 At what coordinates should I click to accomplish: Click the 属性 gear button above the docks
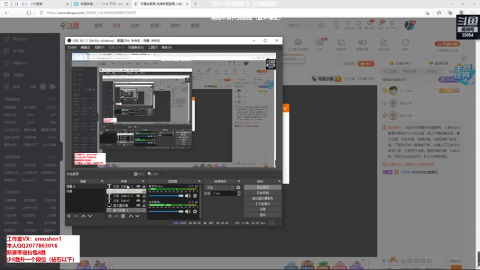(139, 174)
